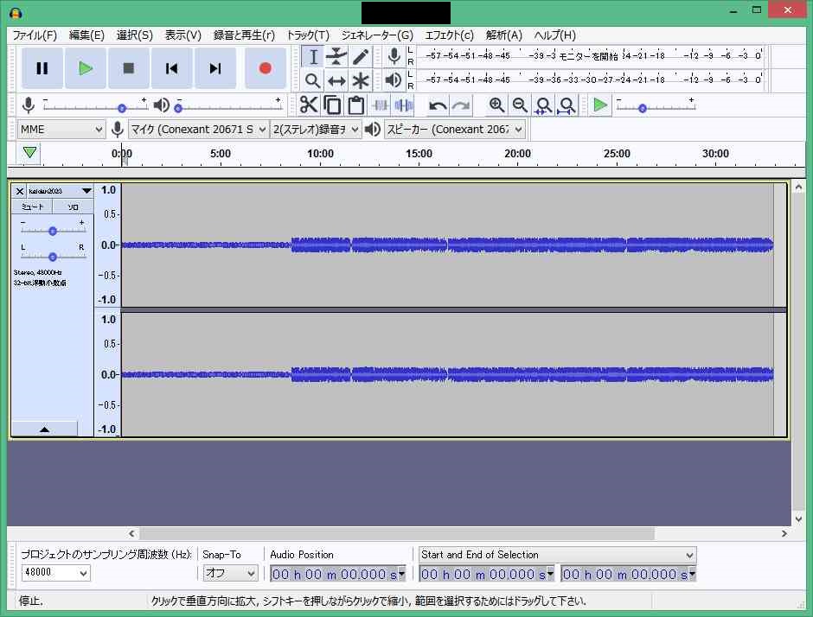Open the project sampling rate 48000 dropdown

click(55, 572)
